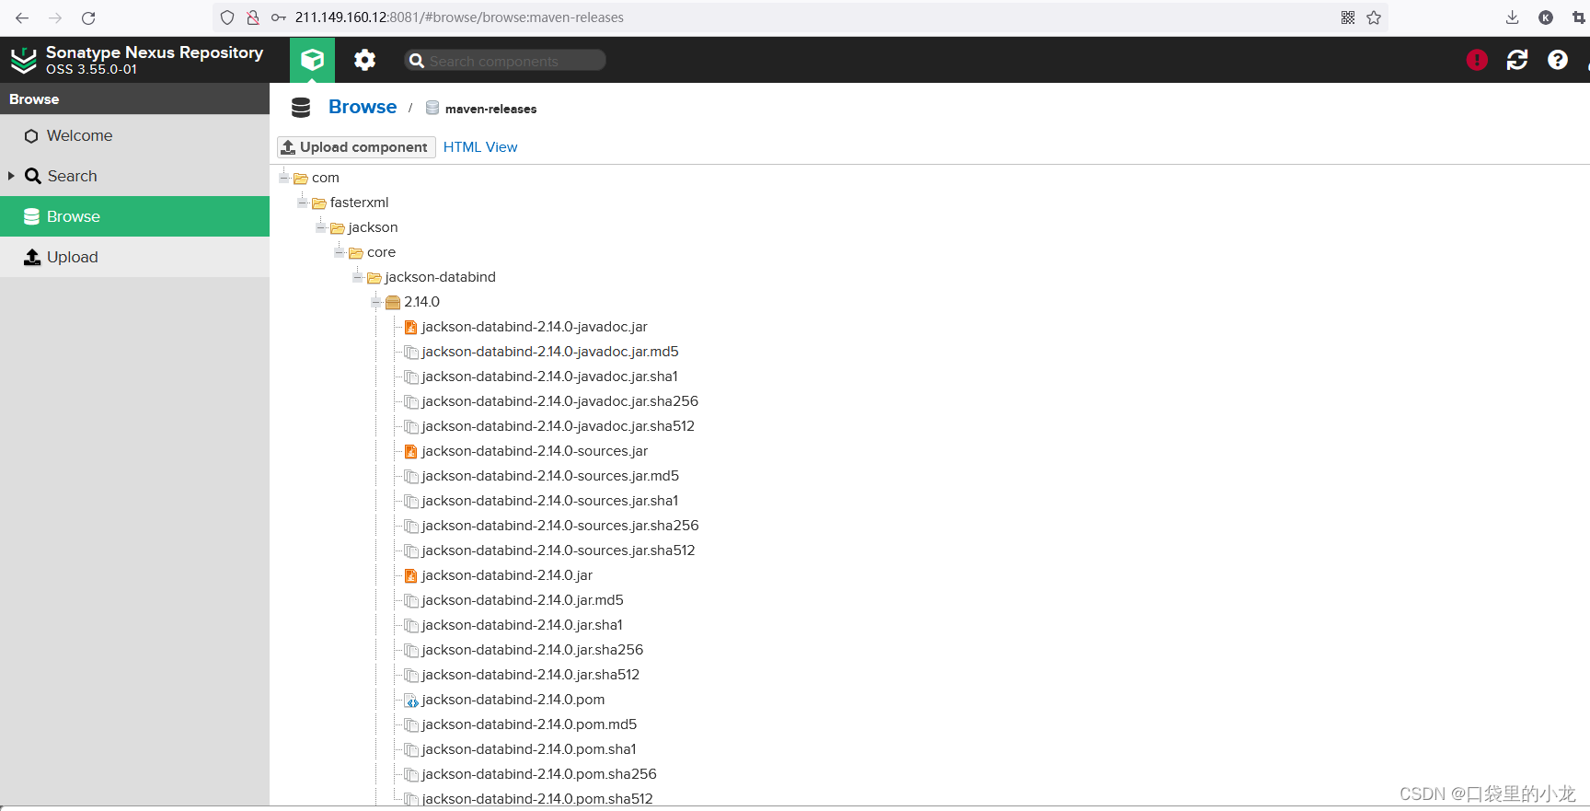Collapse the jackson-databind tree node
The width and height of the screenshot is (1590, 811).
coord(358,276)
